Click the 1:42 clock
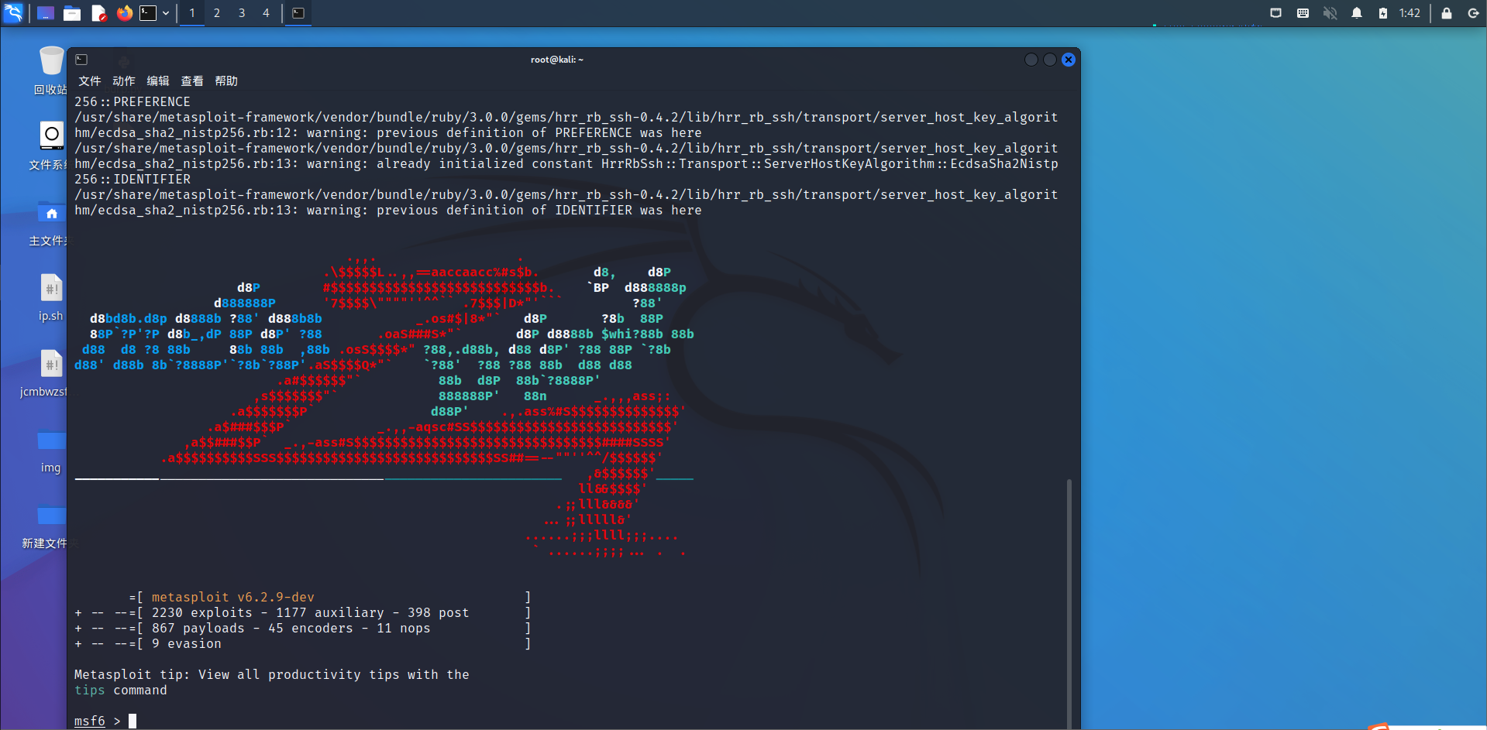 [1410, 13]
